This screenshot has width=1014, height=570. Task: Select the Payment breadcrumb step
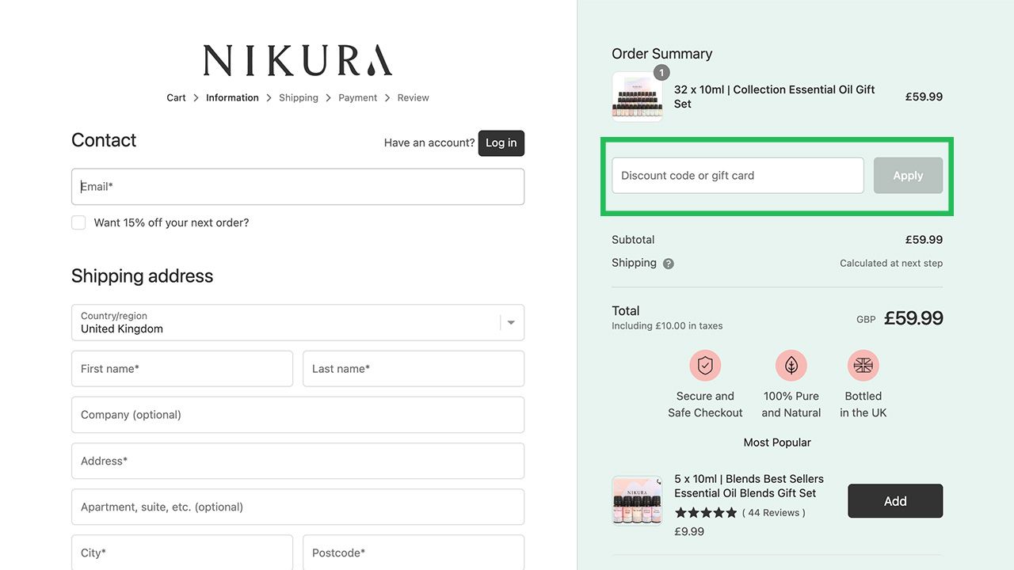pyautogui.click(x=358, y=98)
